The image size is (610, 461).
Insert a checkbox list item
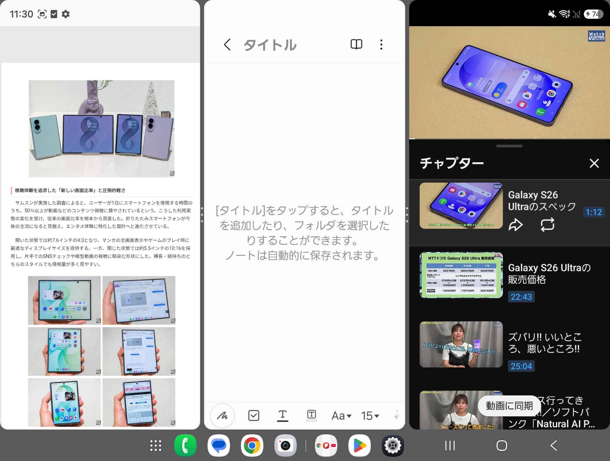click(x=254, y=415)
